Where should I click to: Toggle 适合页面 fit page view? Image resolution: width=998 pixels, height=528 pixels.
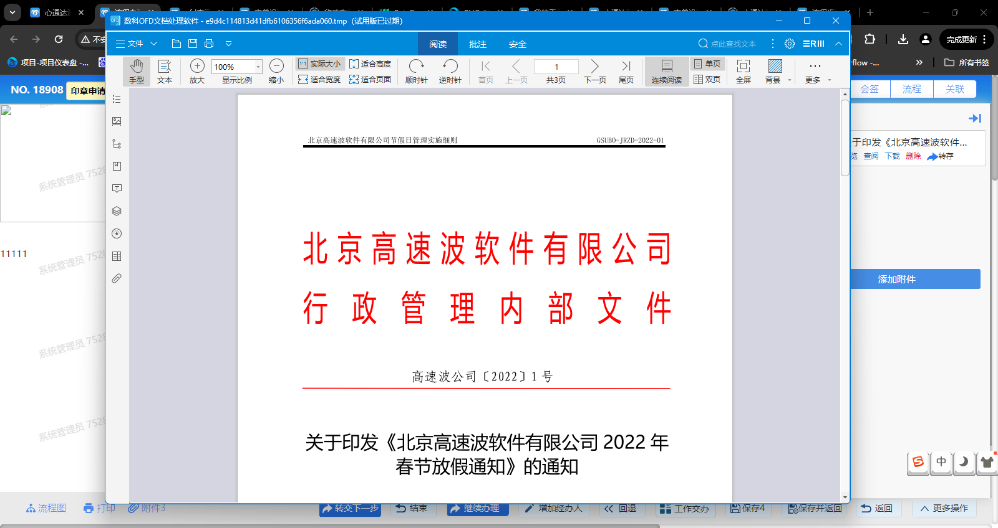click(x=371, y=79)
